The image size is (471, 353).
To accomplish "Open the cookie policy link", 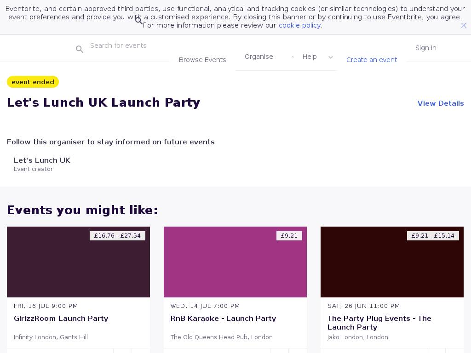I will click(299, 25).
